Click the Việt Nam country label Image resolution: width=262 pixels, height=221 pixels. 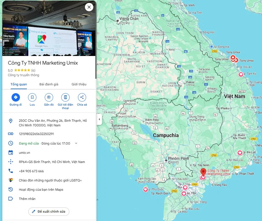click(x=235, y=96)
